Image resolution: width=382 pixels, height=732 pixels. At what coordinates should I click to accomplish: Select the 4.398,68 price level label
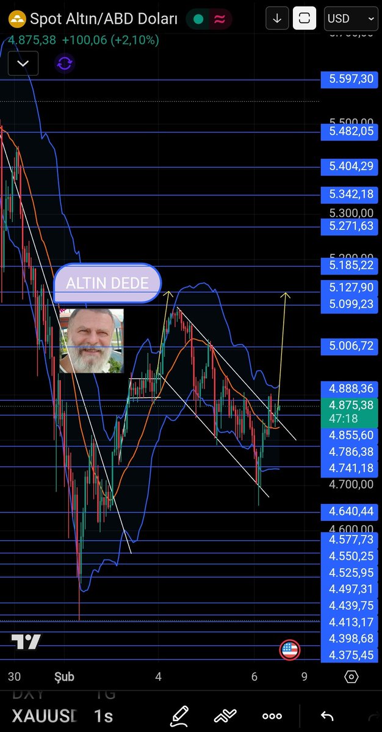click(351, 639)
